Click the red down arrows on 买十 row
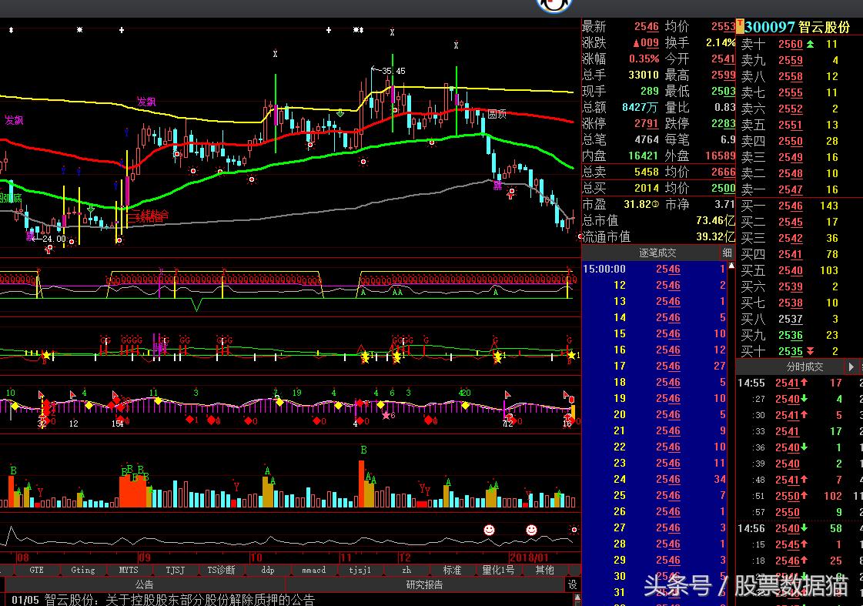The width and height of the screenshot is (863, 606). tap(811, 351)
